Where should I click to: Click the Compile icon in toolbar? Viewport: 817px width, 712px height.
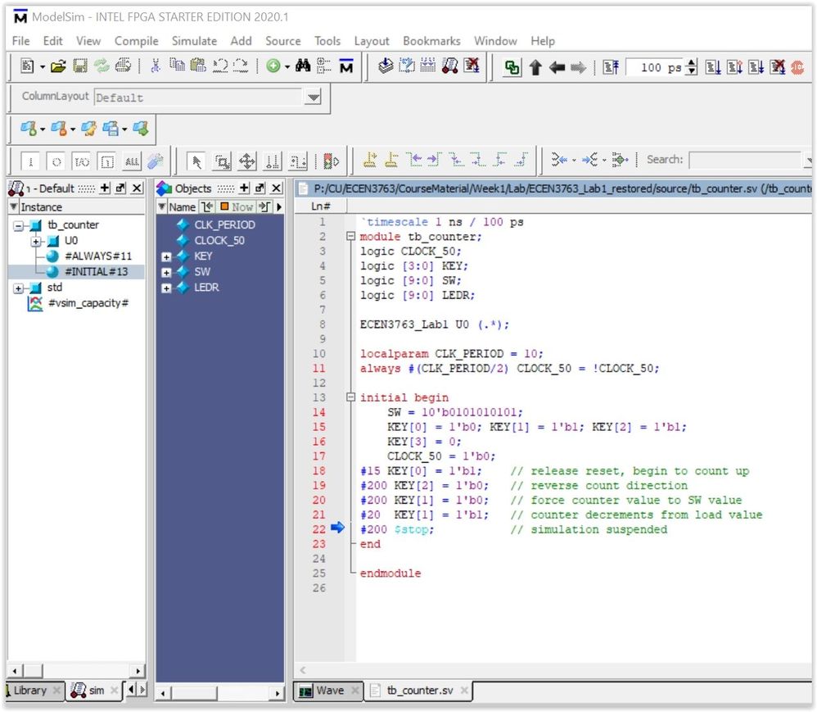(x=386, y=67)
